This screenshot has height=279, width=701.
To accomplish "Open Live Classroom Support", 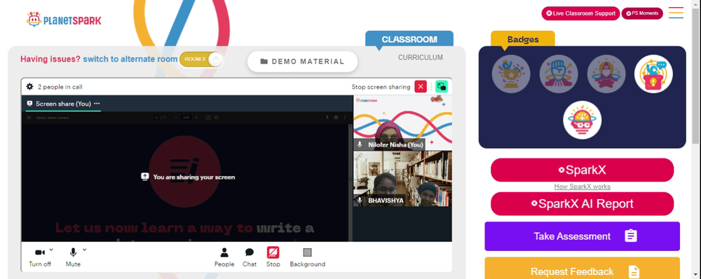I will click(580, 13).
